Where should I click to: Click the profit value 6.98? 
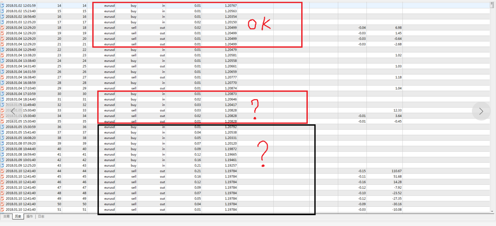398,28
